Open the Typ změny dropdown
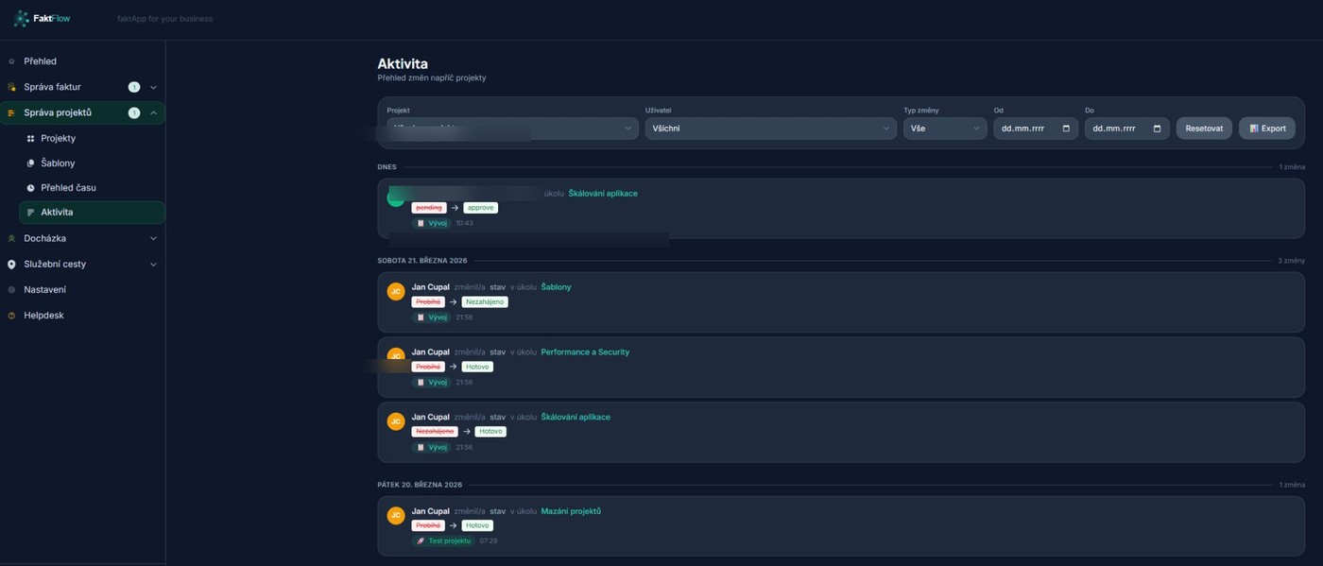 click(944, 129)
